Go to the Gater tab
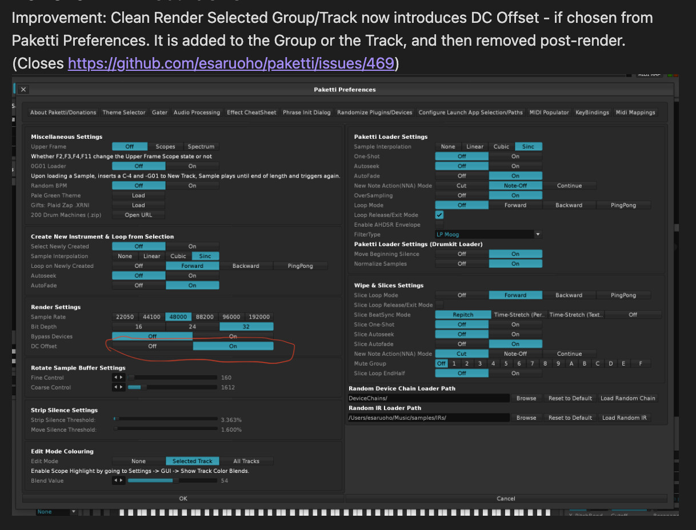This screenshot has height=530, width=696. tap(160, 113)
